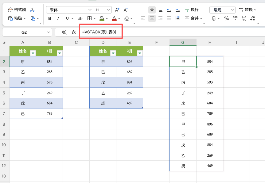
Task: Increase font size with A+ icon
Action: [117, 10]
